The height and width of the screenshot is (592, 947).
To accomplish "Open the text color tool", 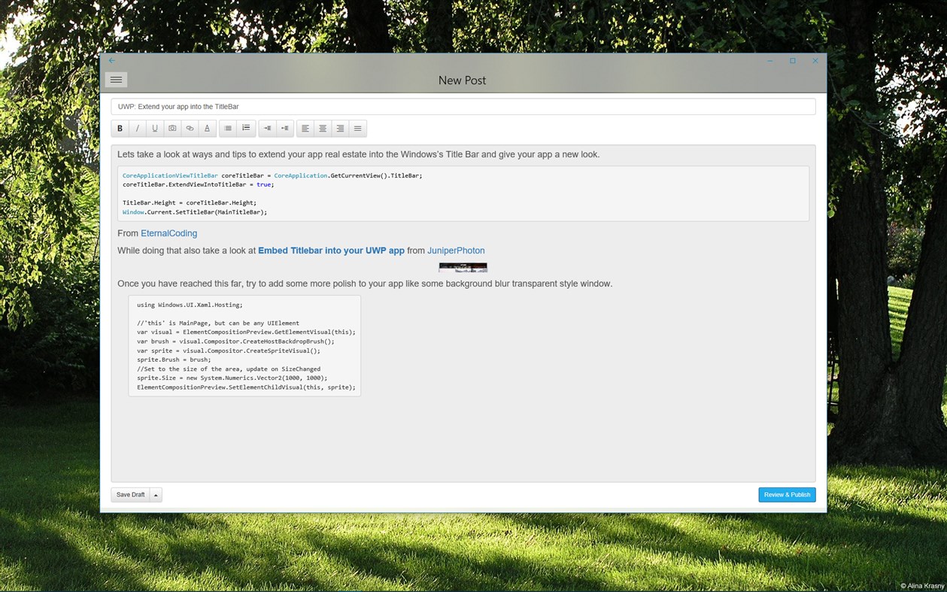I will (207, 128).
